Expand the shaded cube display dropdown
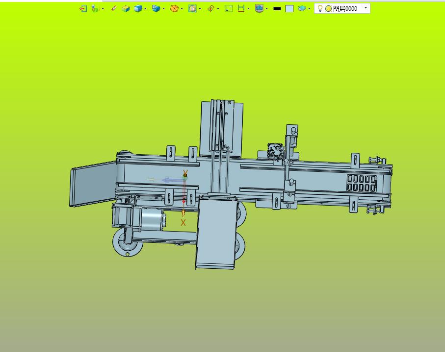 [x=146, y=9]
